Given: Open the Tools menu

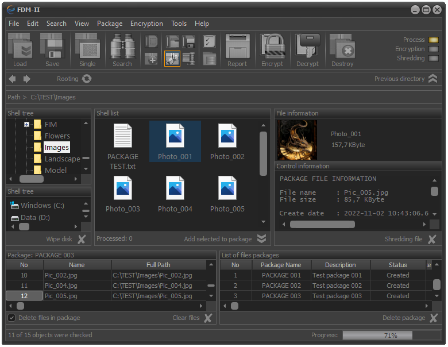Looking at the screenshot, I should [179, 24].
